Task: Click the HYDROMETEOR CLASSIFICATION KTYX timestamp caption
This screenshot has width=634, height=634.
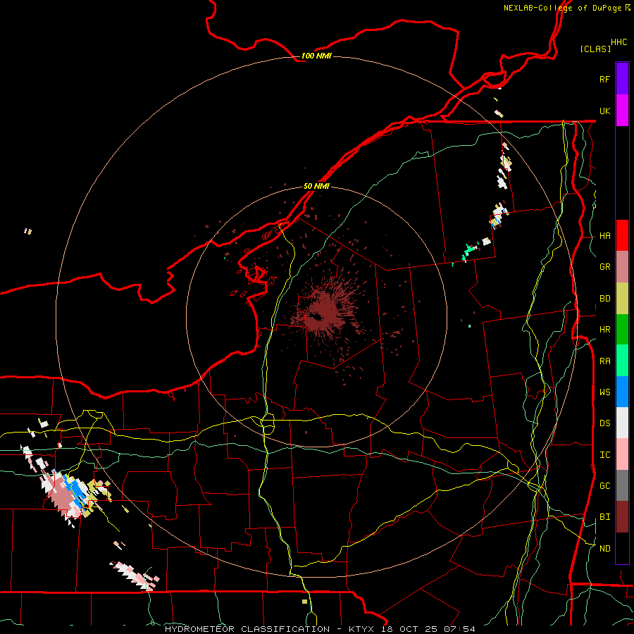Action: click(x=320, y=629)
